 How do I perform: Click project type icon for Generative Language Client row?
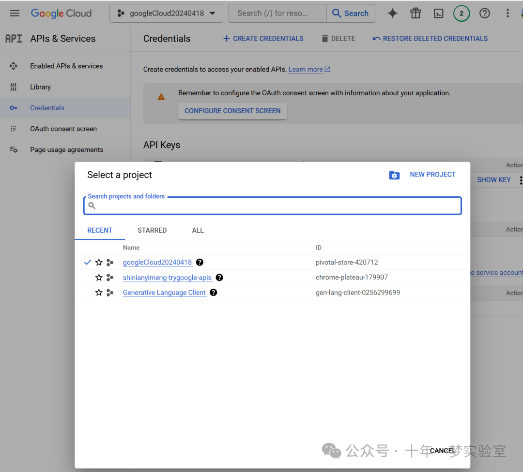110,293
